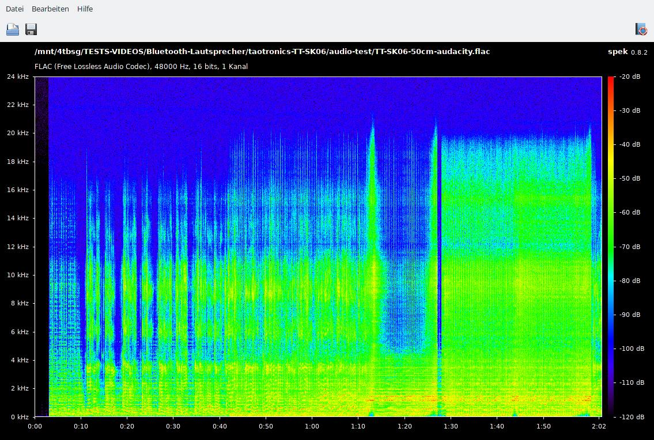
Task: Click the vertical dB color gradient bar
Action: 611,246
